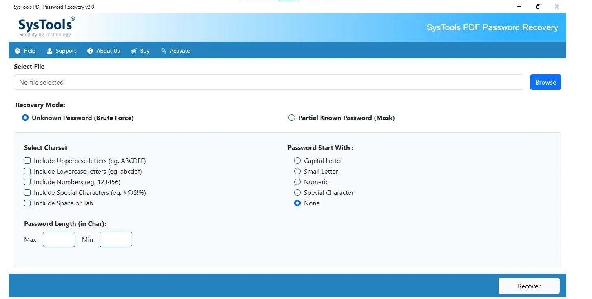This screenshot has width=592, height=299.
Task: Click the About Us info icon
Action: tap(90, 51)
